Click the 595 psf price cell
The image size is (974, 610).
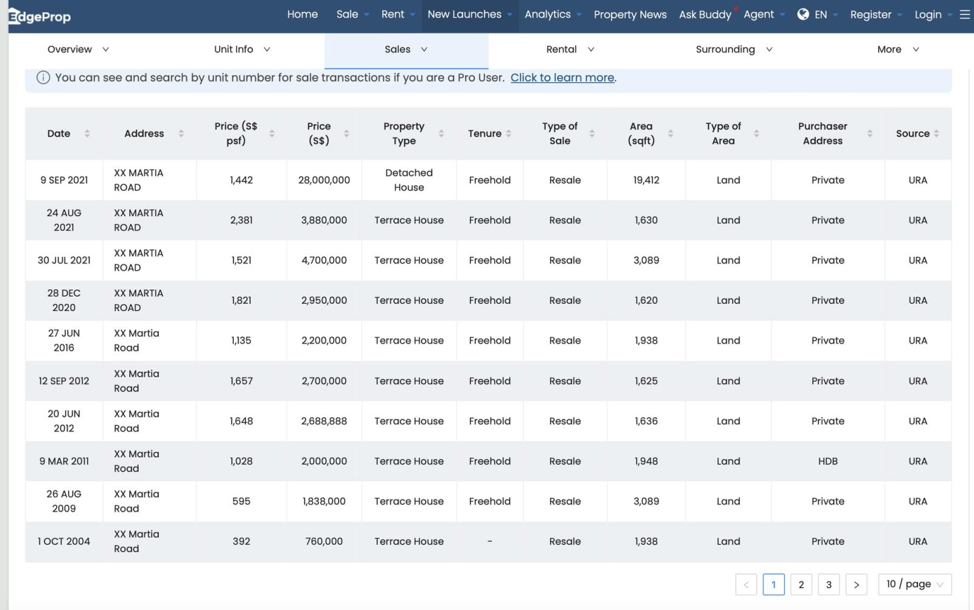(241, 502)
